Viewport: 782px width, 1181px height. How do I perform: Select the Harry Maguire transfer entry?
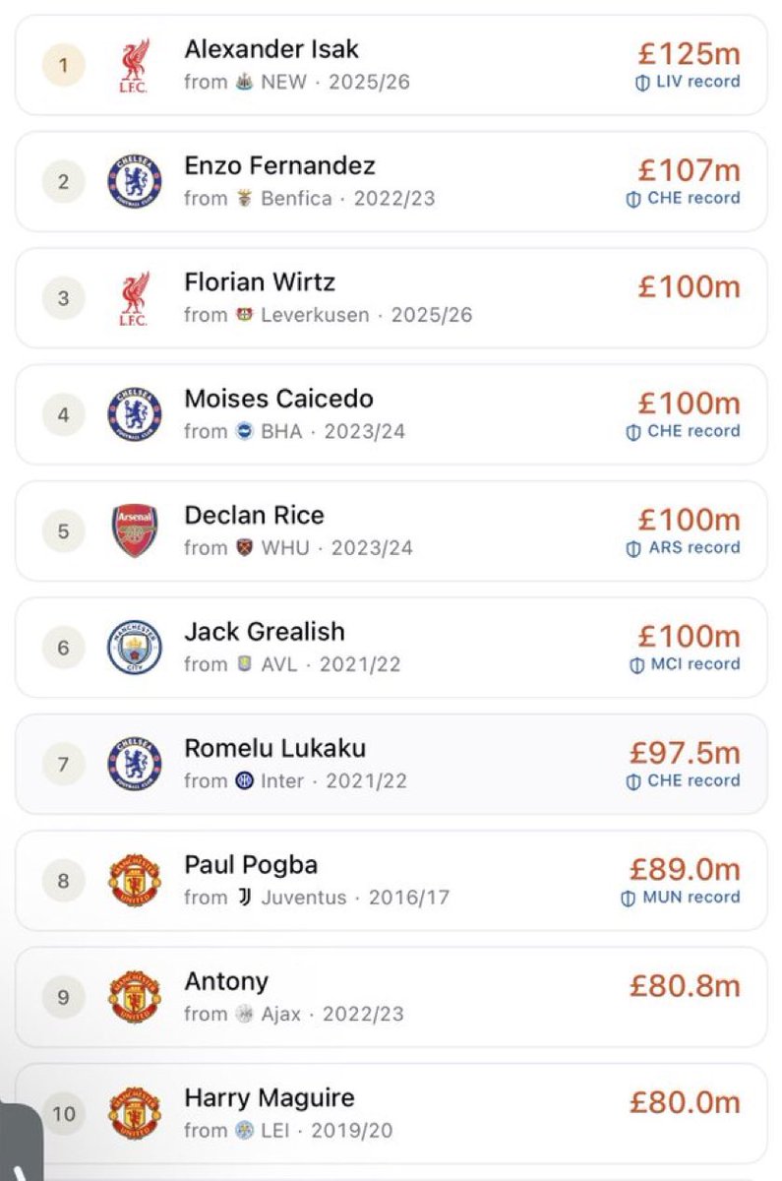(x=391, y=1113)
